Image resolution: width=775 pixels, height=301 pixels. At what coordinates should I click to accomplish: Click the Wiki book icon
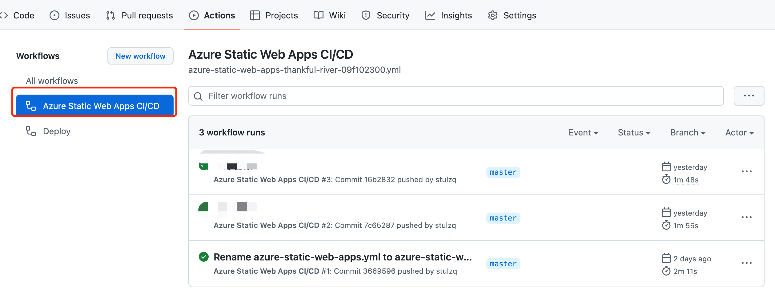[318, 15]
